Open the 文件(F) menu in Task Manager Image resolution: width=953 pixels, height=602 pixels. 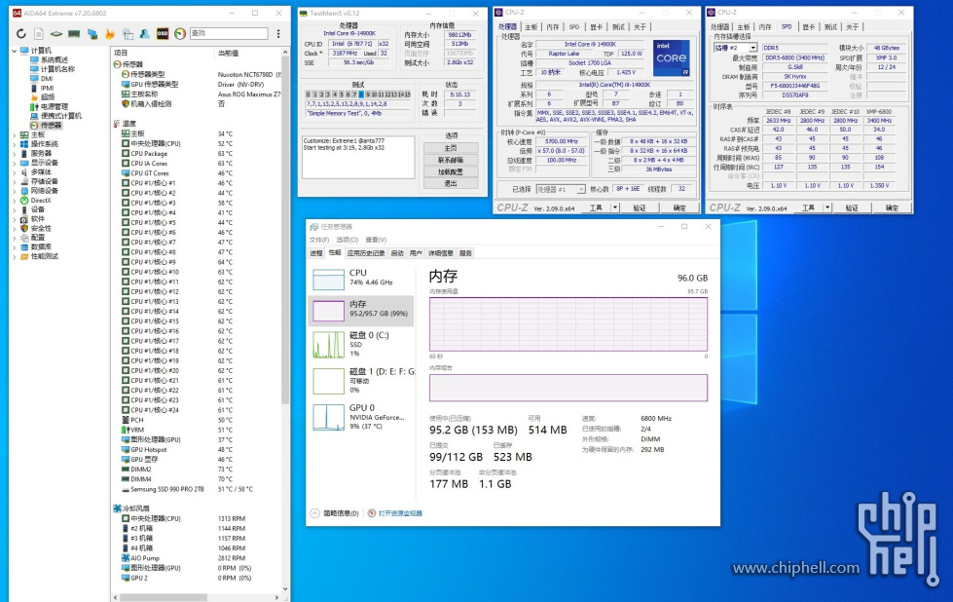tap(319, 240)
